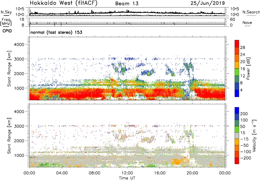Click the '16:00' time axis label

tap(160, 173)
